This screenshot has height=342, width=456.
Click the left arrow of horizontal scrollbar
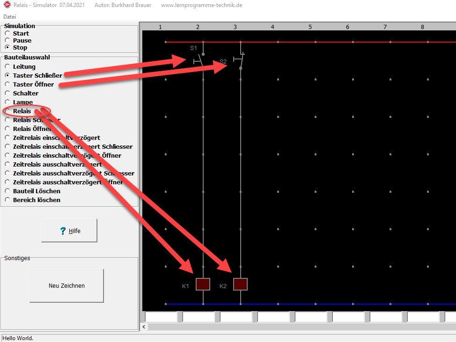pos(144,327)
